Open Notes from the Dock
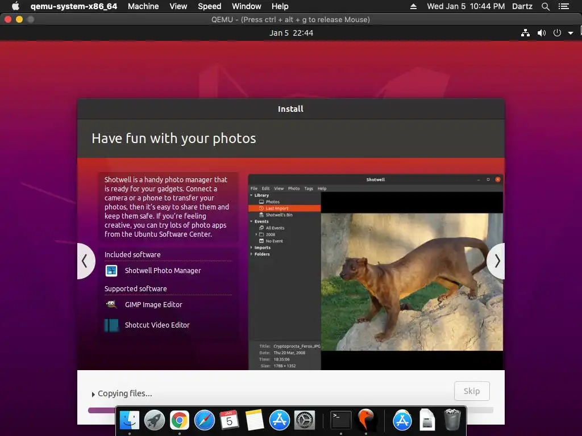Viewport: 582px width, 436px height. tap(255, 421)
